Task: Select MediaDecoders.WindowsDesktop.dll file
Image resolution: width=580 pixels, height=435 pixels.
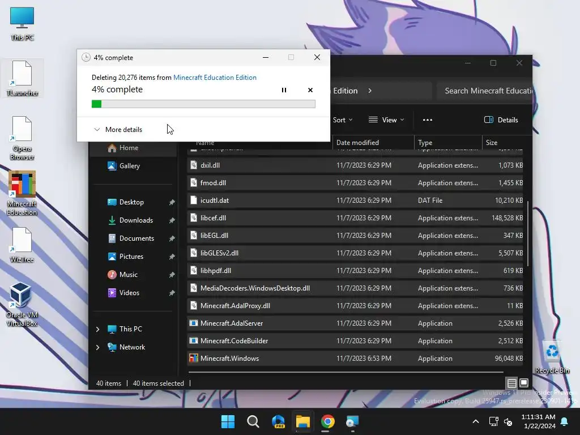Action: (x=355, y=288)
